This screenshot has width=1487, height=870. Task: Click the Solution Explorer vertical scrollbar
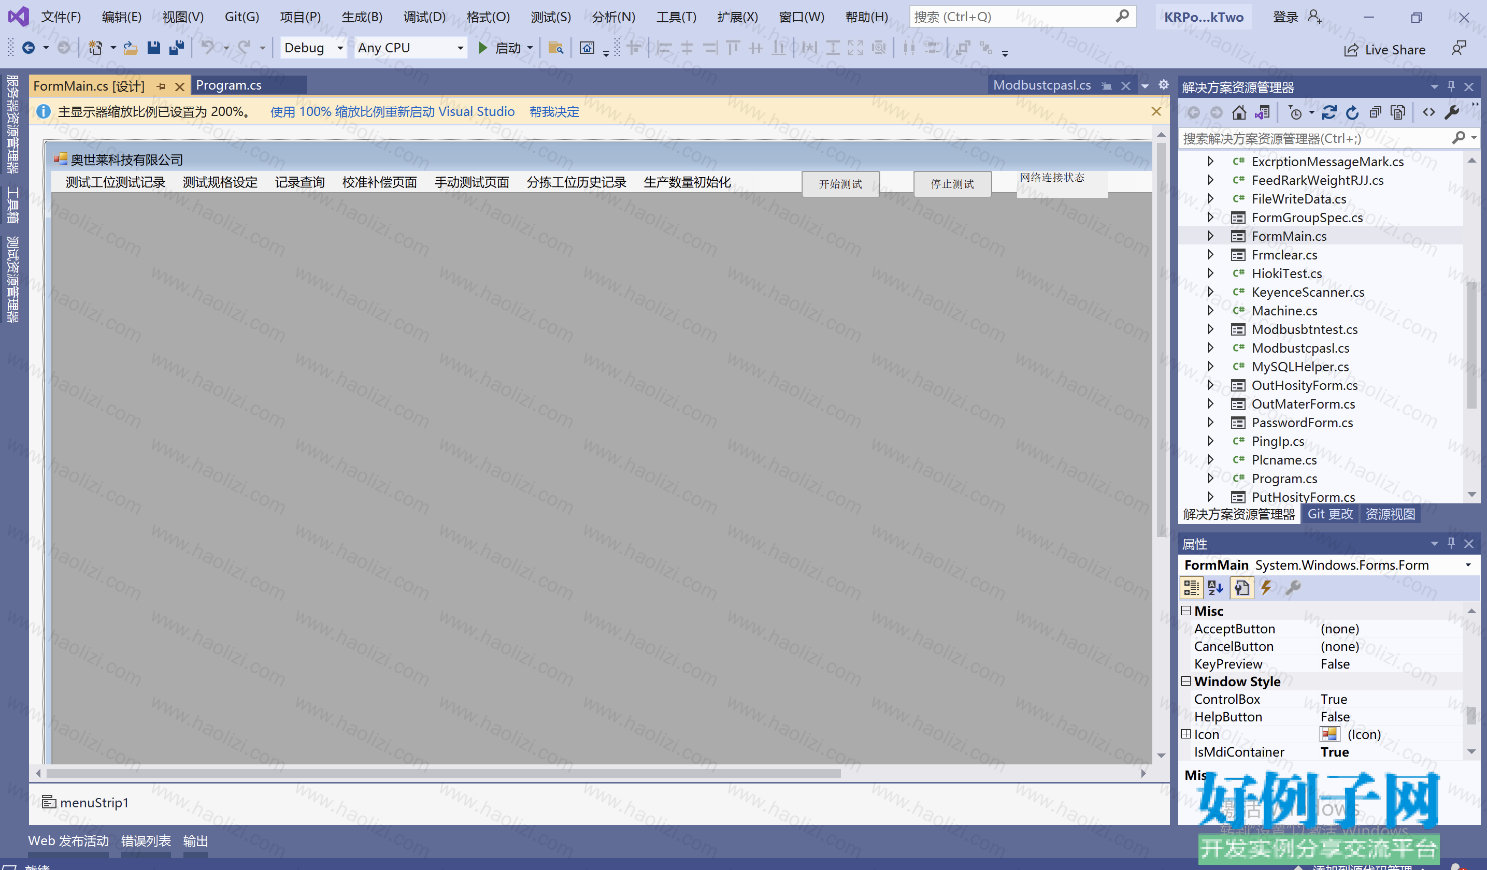click(x=1471, y=345)
